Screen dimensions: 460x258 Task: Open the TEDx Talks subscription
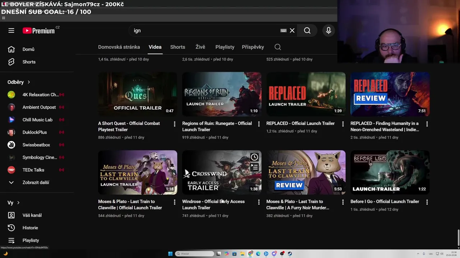[x=37, y=170]
